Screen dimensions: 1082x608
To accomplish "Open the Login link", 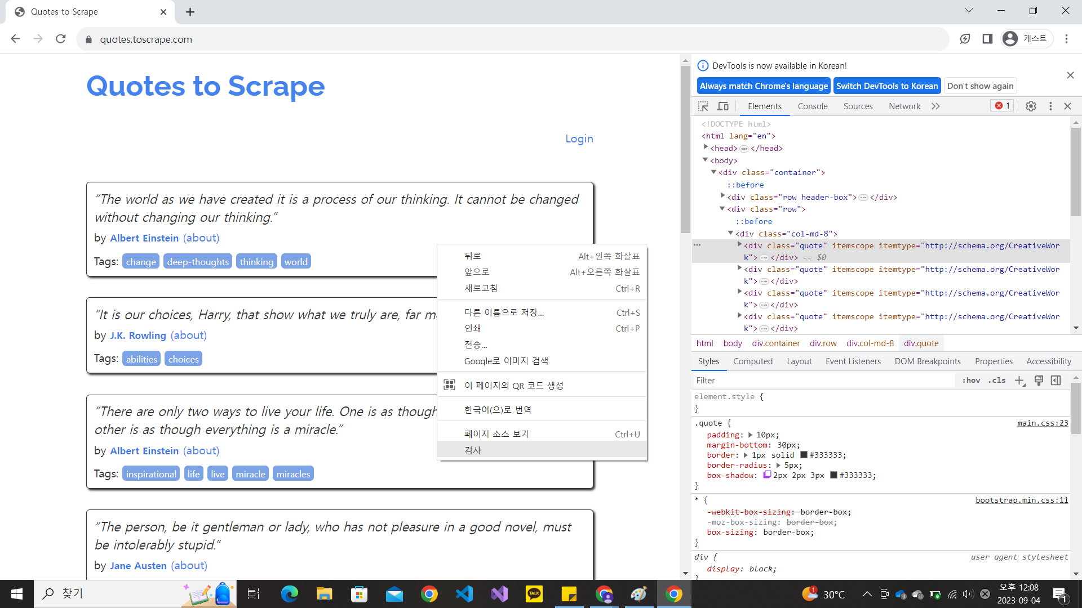I will 579,138.
